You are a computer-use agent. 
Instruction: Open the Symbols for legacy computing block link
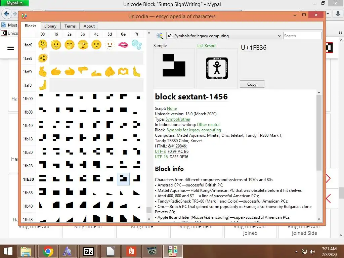[x=194, y=130]
